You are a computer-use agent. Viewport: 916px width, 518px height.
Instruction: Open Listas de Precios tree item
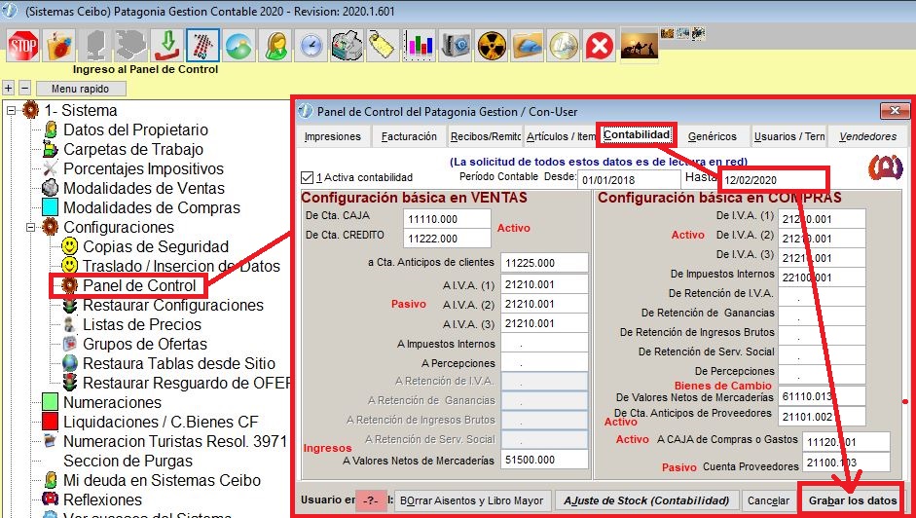[x=142, y=324]
